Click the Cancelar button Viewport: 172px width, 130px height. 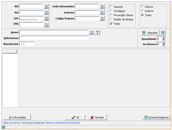(x=97, y=117)
